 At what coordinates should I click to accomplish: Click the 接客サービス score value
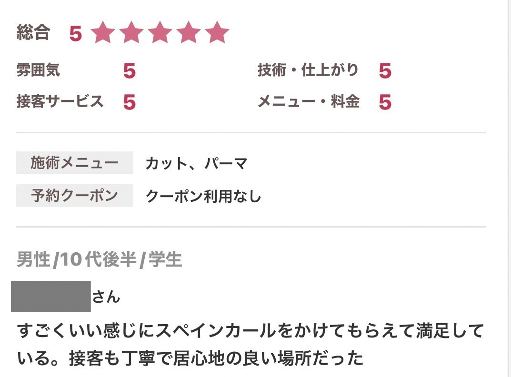130,102
